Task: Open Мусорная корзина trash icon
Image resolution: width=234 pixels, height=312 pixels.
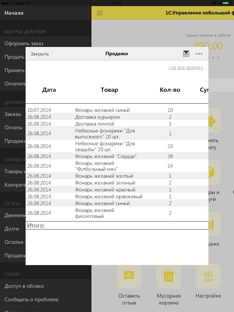Action: point(168,276)
